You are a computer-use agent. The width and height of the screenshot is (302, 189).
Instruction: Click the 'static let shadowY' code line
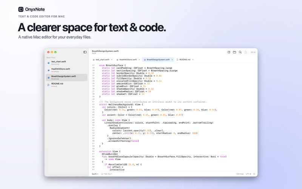[x=123, y=94]
